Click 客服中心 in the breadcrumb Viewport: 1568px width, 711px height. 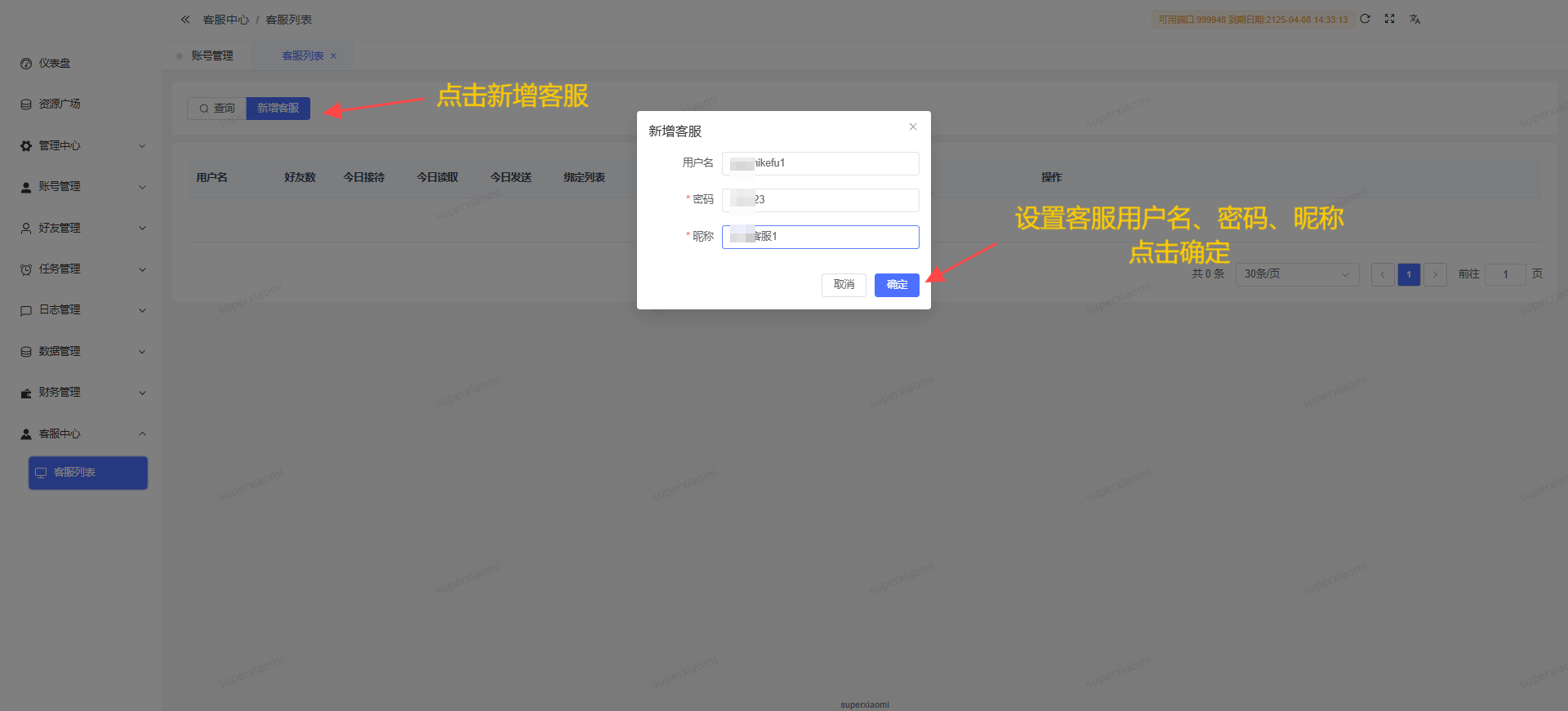click(226, 20)
